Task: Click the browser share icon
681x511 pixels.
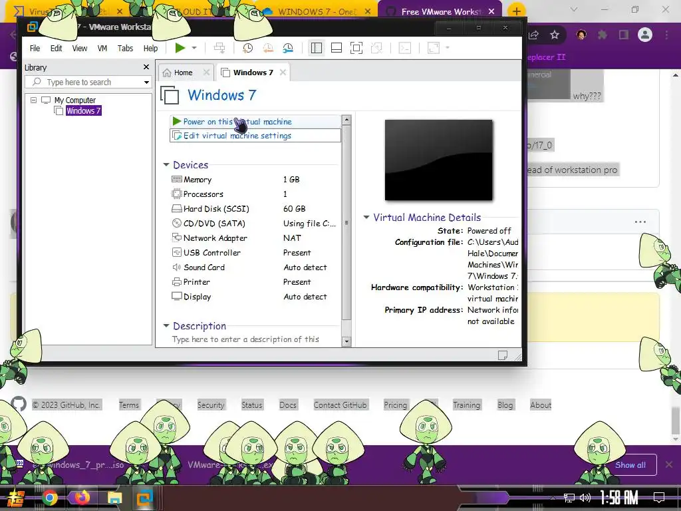Action: 534,35
